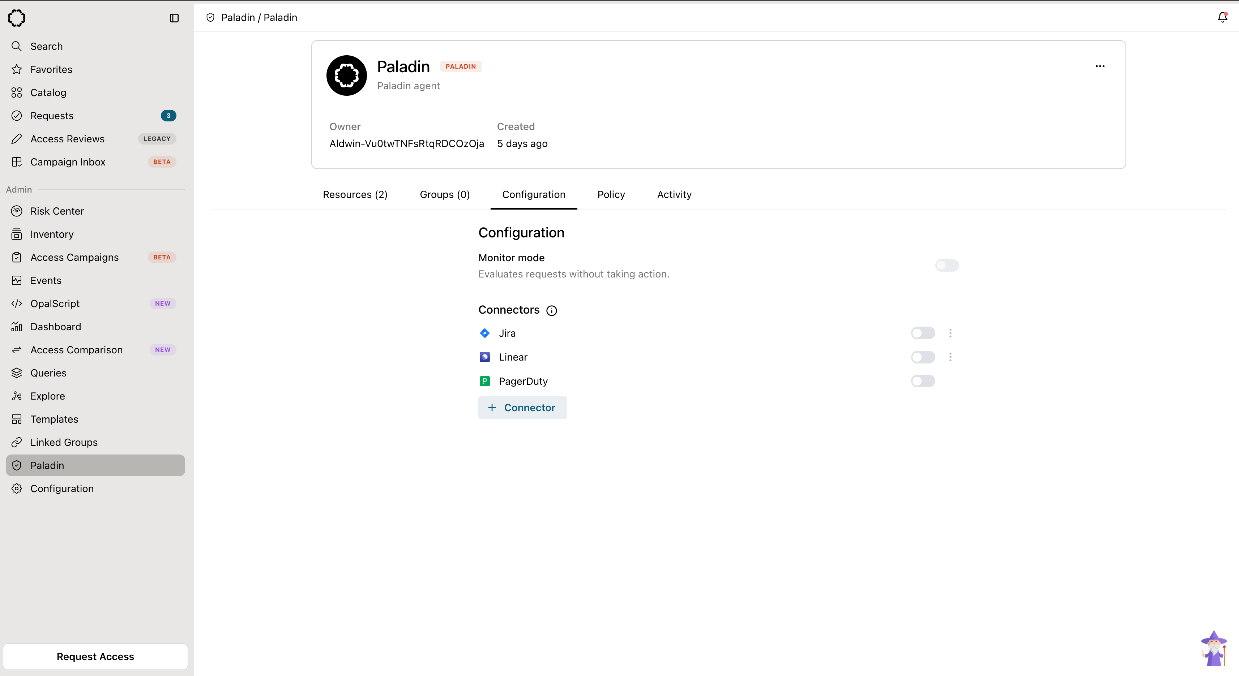This screenshot has width=1239, height=676.
Task: Click the first Paladin breadcrumb link
Action: click(x=238, y=17)
